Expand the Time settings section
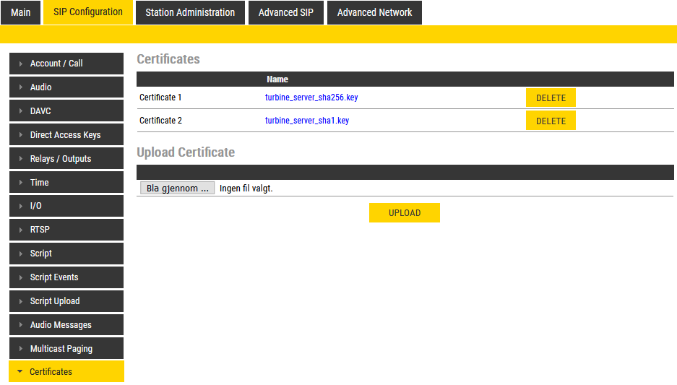 (x=66, y=183)
